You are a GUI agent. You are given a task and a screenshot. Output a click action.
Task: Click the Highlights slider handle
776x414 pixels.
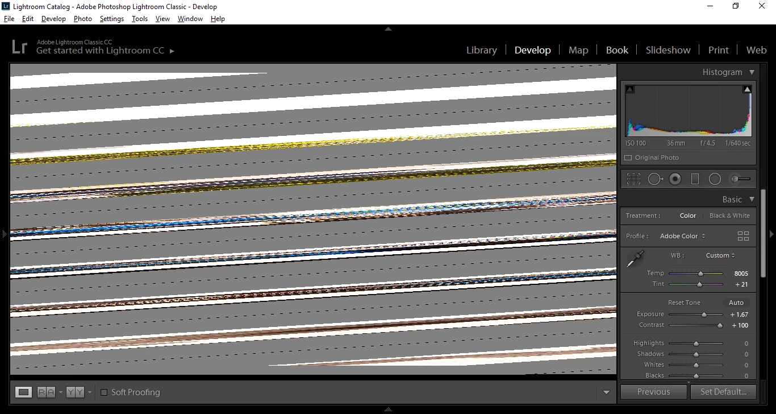click(x=696, y=343)
